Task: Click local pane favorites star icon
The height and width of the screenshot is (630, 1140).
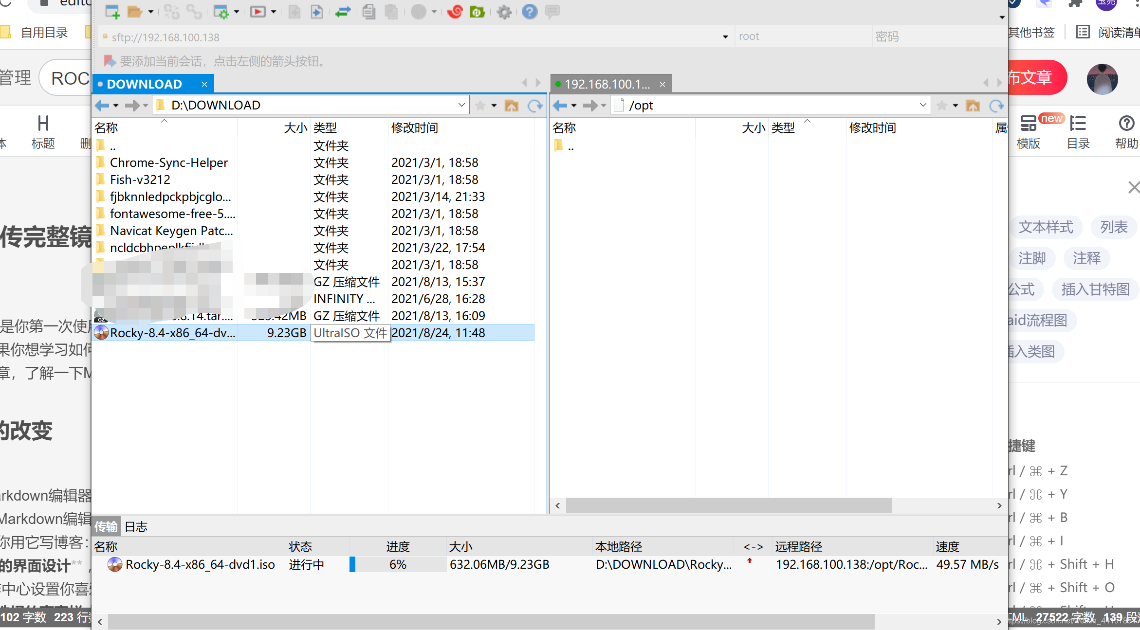Action: coord(480,106)
